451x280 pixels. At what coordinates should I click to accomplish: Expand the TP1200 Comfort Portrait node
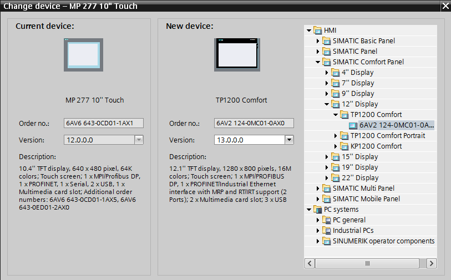pyautogui.click(x=336, y=136)
